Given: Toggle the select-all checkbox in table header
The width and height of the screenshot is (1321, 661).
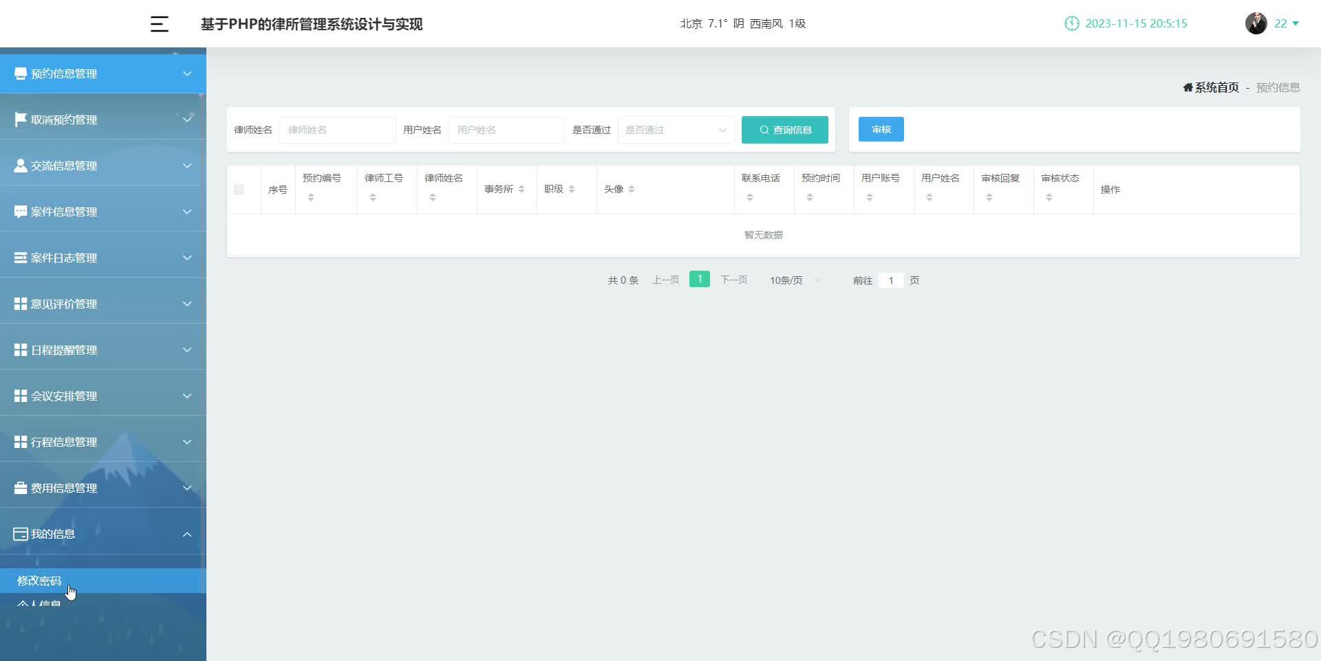Looking at the screenshot, I should (x=239, y=189).
